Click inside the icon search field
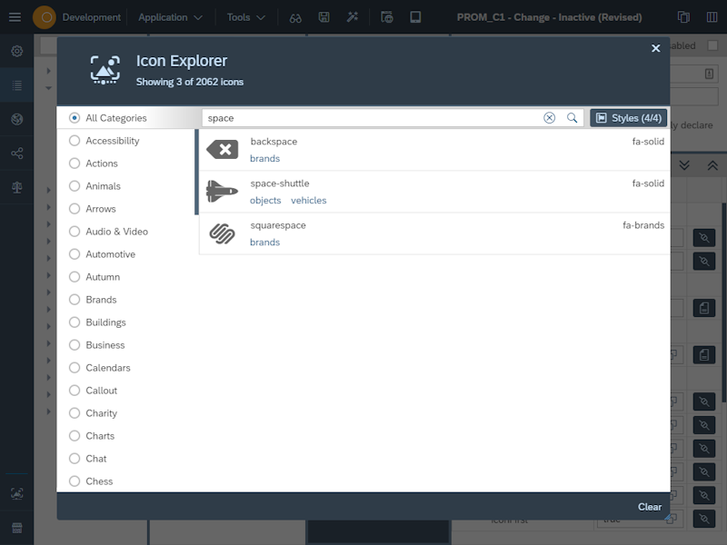 coord(363,117)
